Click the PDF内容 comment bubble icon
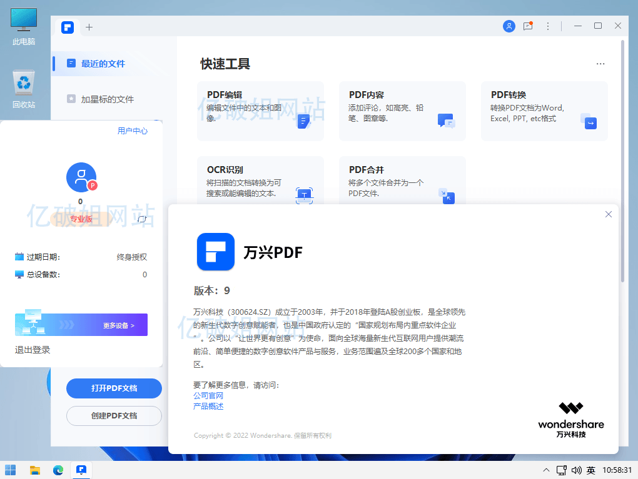The width and height of the screenshot is (638, 479). 447,121
